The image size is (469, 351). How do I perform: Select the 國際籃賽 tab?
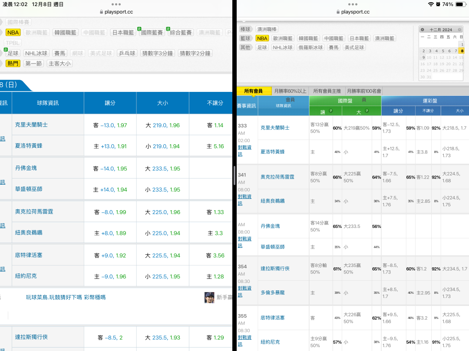point(152,32)
